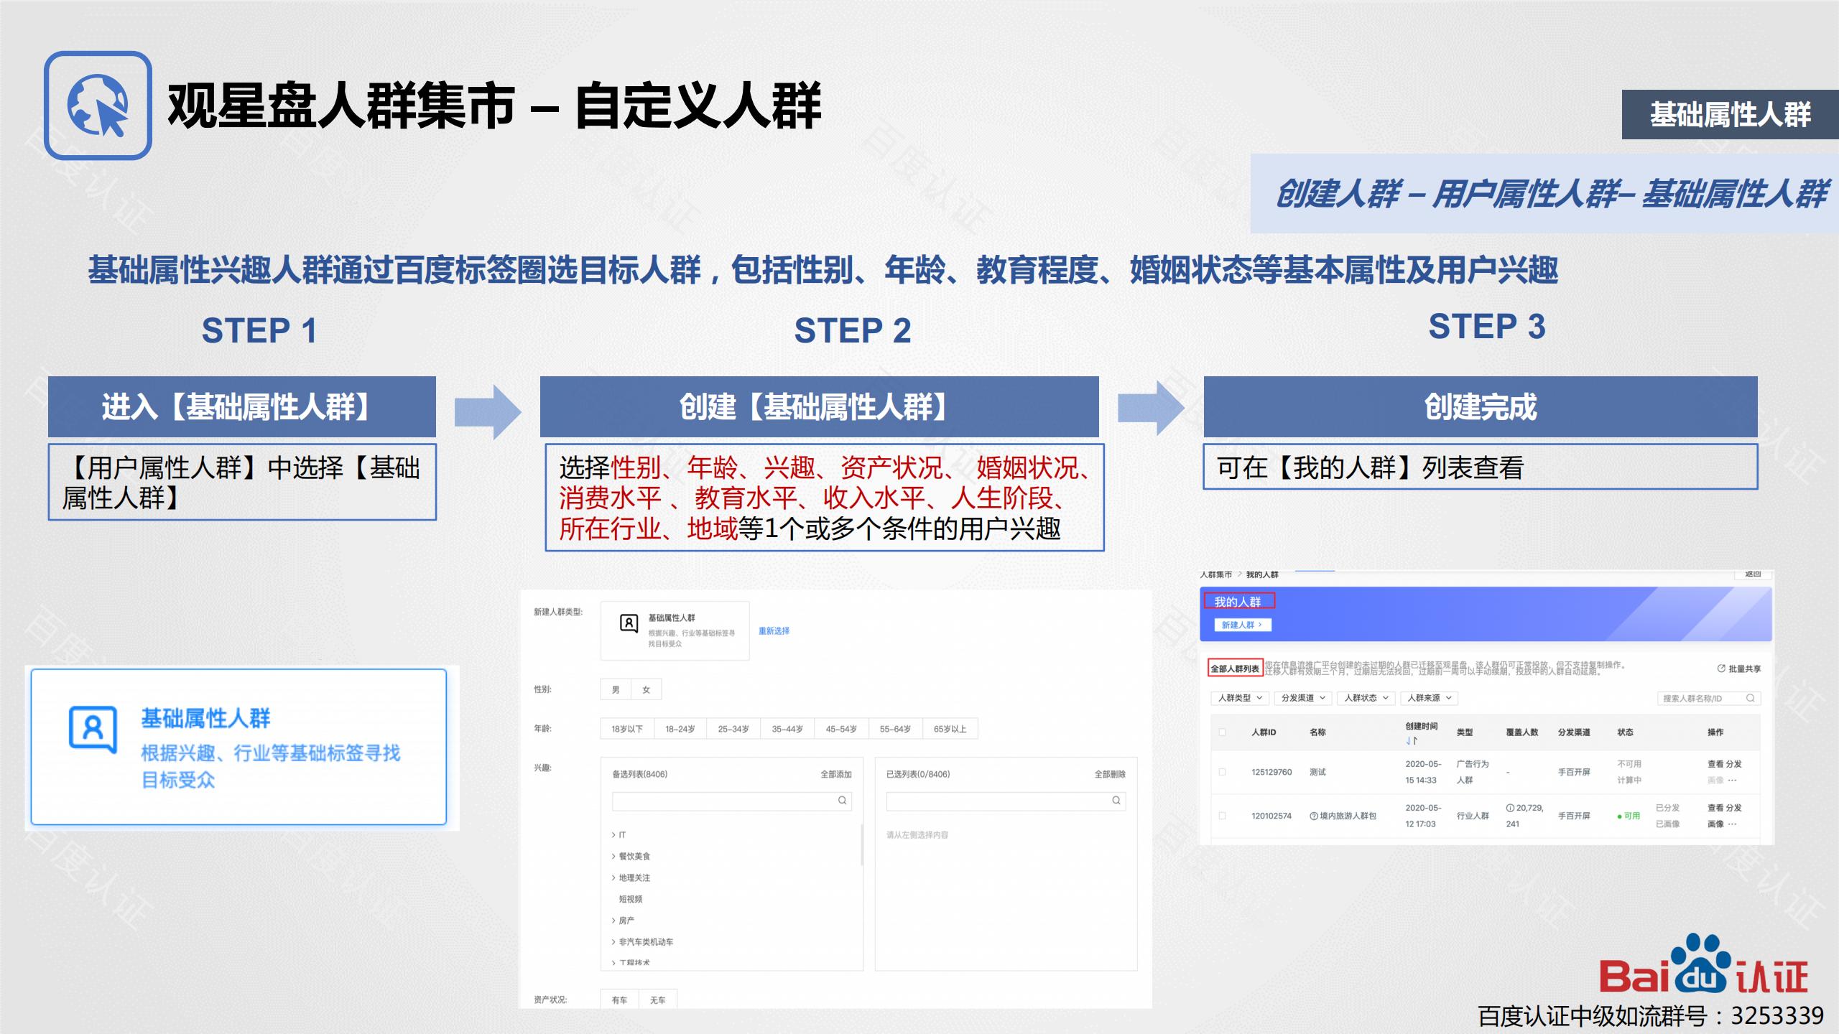1839x1034 pixels.
Task: Select the 18-24岁 age option
Action: click(x=680, y=729)
